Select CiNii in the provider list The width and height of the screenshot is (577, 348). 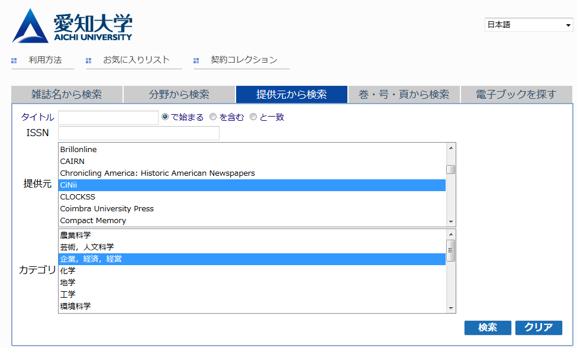(x=252, y=185)
